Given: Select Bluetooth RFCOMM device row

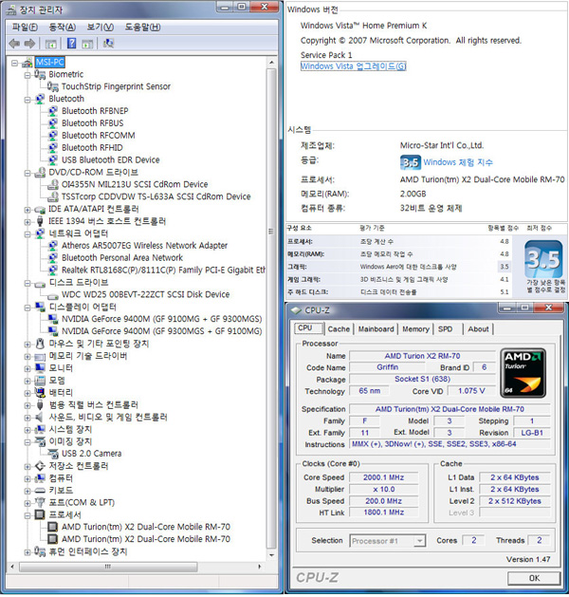Looking at the screenshot, I should 98,136.
